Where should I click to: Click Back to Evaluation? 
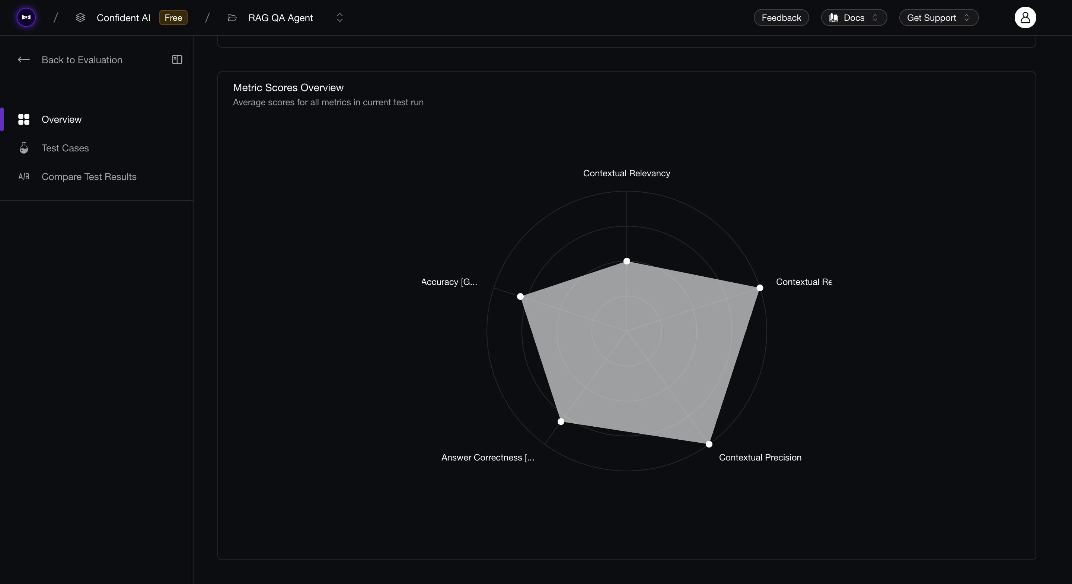tap(82, 60)
